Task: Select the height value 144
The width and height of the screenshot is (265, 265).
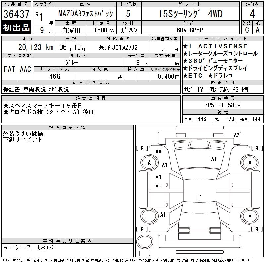Action: 256,119
